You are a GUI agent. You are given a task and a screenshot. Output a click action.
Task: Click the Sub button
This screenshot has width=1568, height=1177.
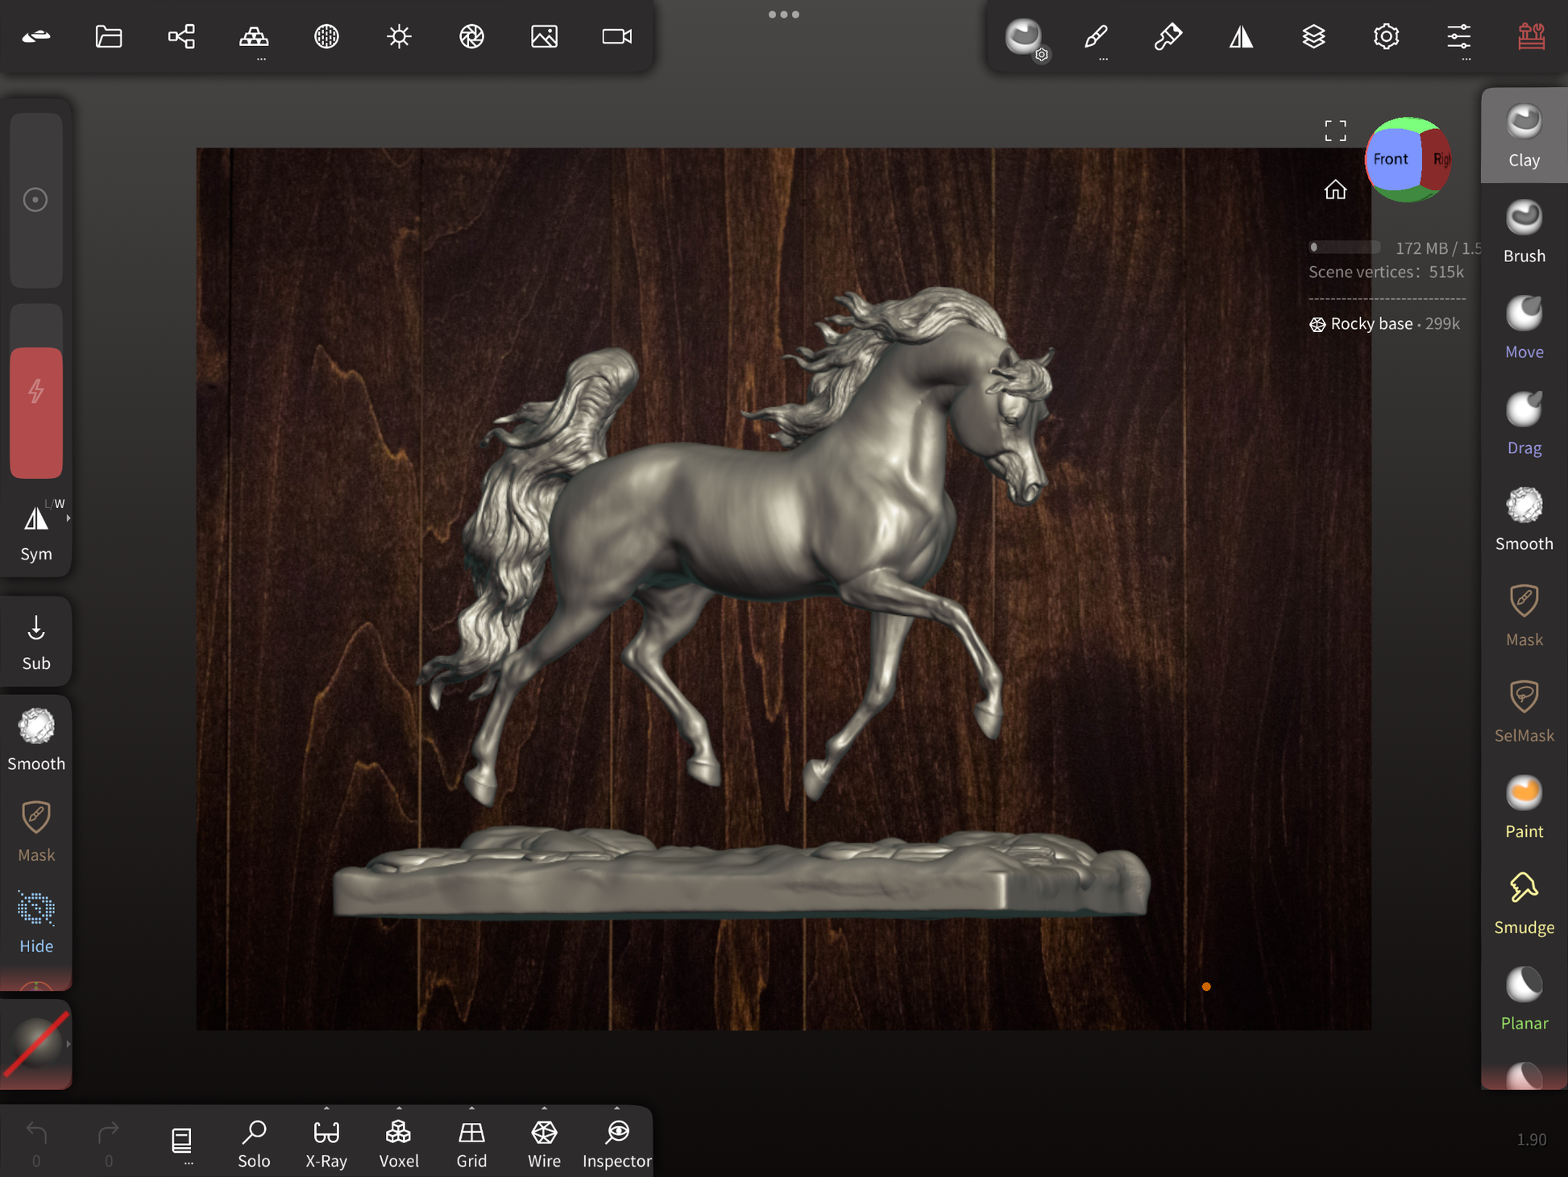tap(36, 642)
